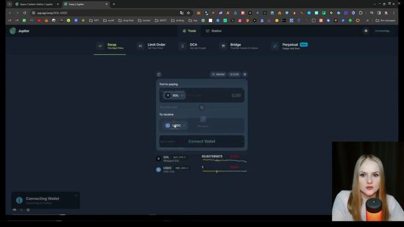404x227 pixels.
Task: Click the refresh icon above the swap form
Action: (x=158, y=74)
